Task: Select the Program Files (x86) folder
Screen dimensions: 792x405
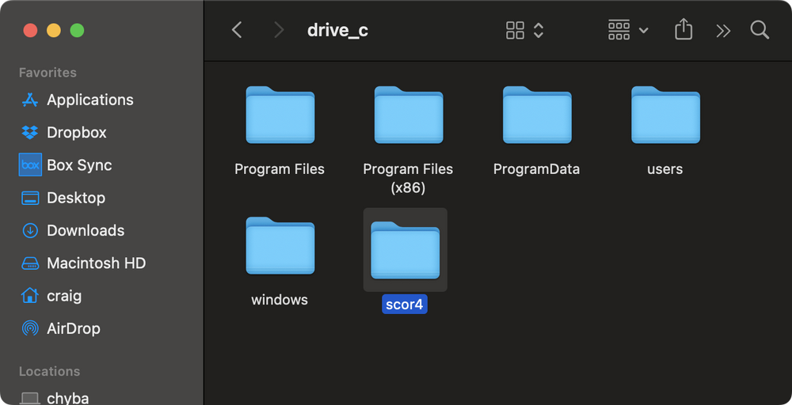Action: click(x=408, y=116)
